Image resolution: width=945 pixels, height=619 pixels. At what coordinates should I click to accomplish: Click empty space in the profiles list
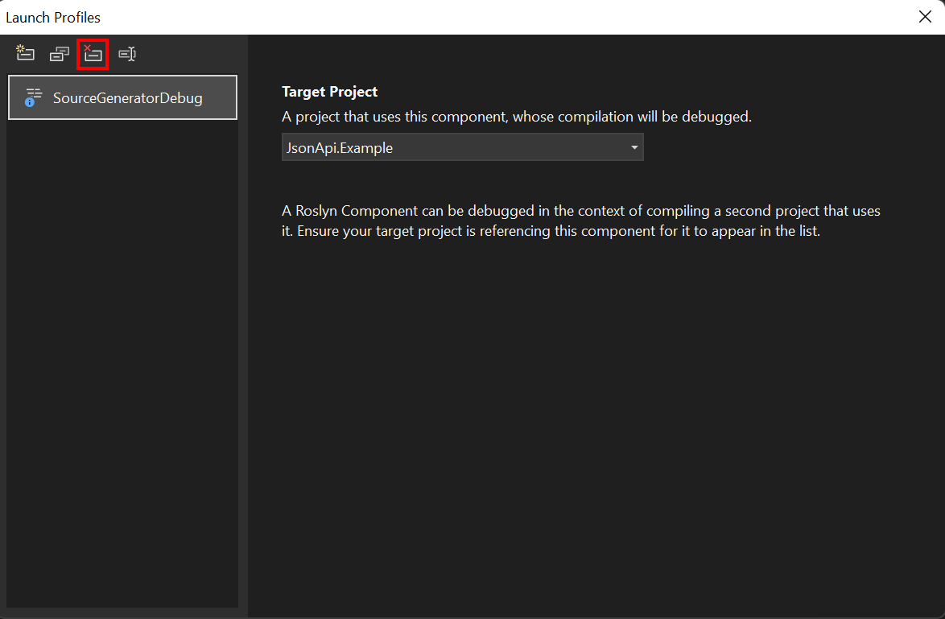(x=122, y=361)
